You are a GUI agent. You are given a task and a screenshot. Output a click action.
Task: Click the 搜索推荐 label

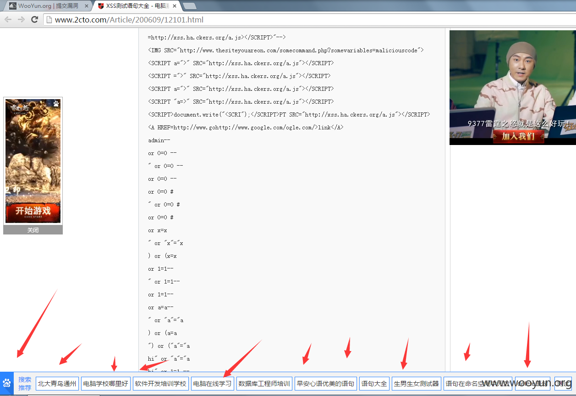pos(25,384)
